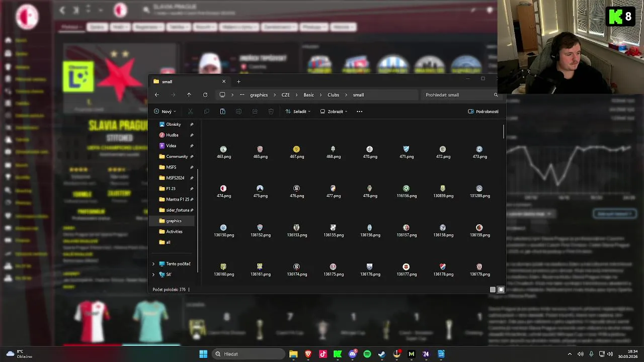Image resolution: width=644 pixels, height=362 pixels.
Task: Click the search magnifier icon
Action: pyautogui.click(x=496, y=95)
